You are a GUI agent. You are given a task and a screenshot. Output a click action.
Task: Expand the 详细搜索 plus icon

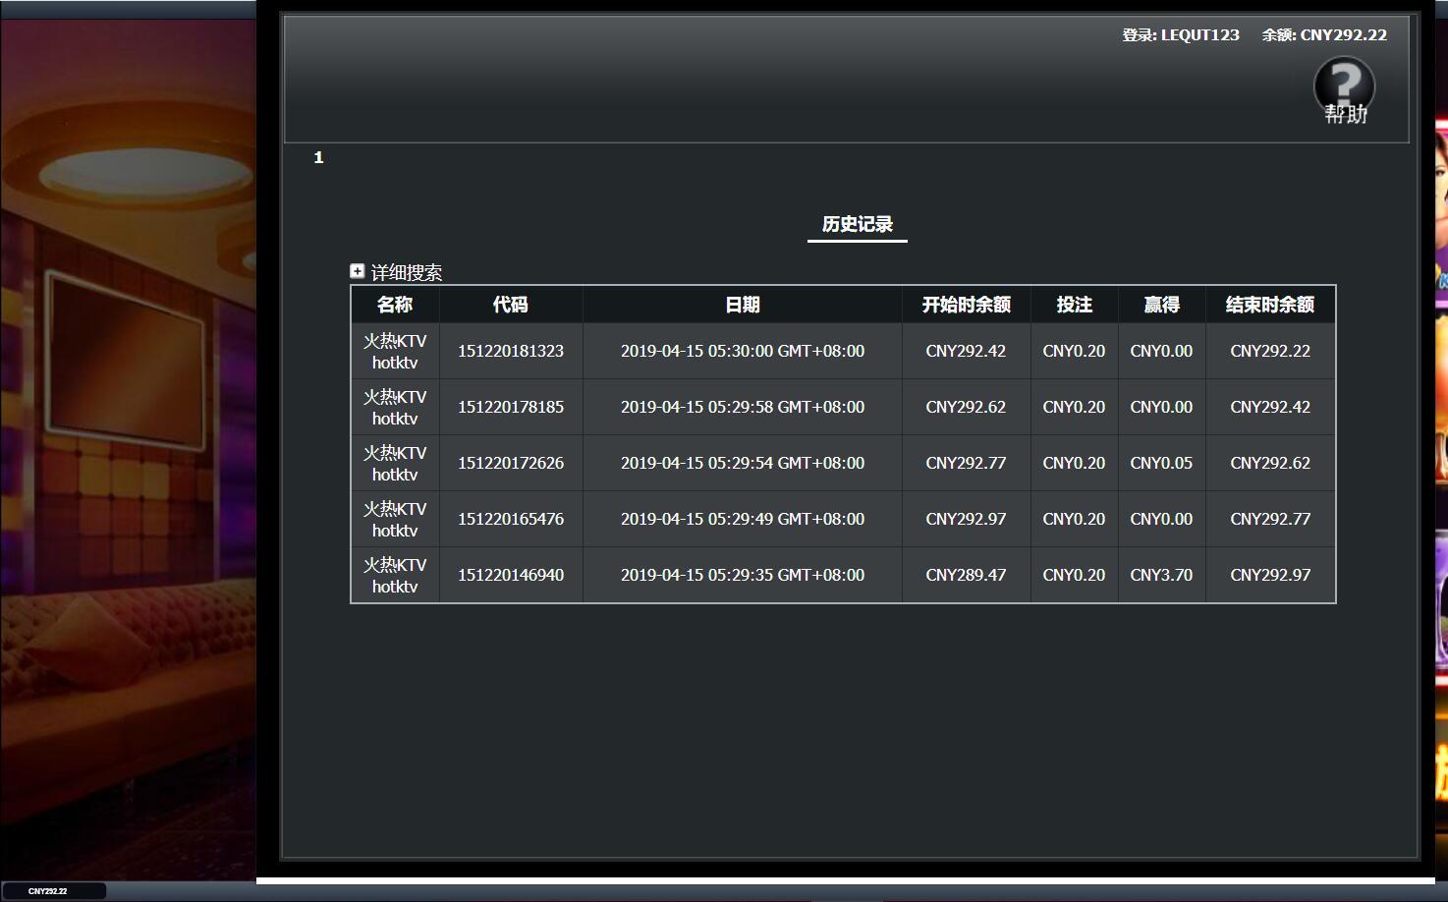[358, 271]
